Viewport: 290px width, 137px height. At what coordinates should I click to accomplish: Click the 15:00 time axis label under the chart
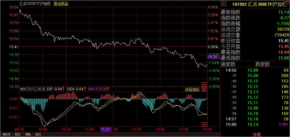click(207, 129)
